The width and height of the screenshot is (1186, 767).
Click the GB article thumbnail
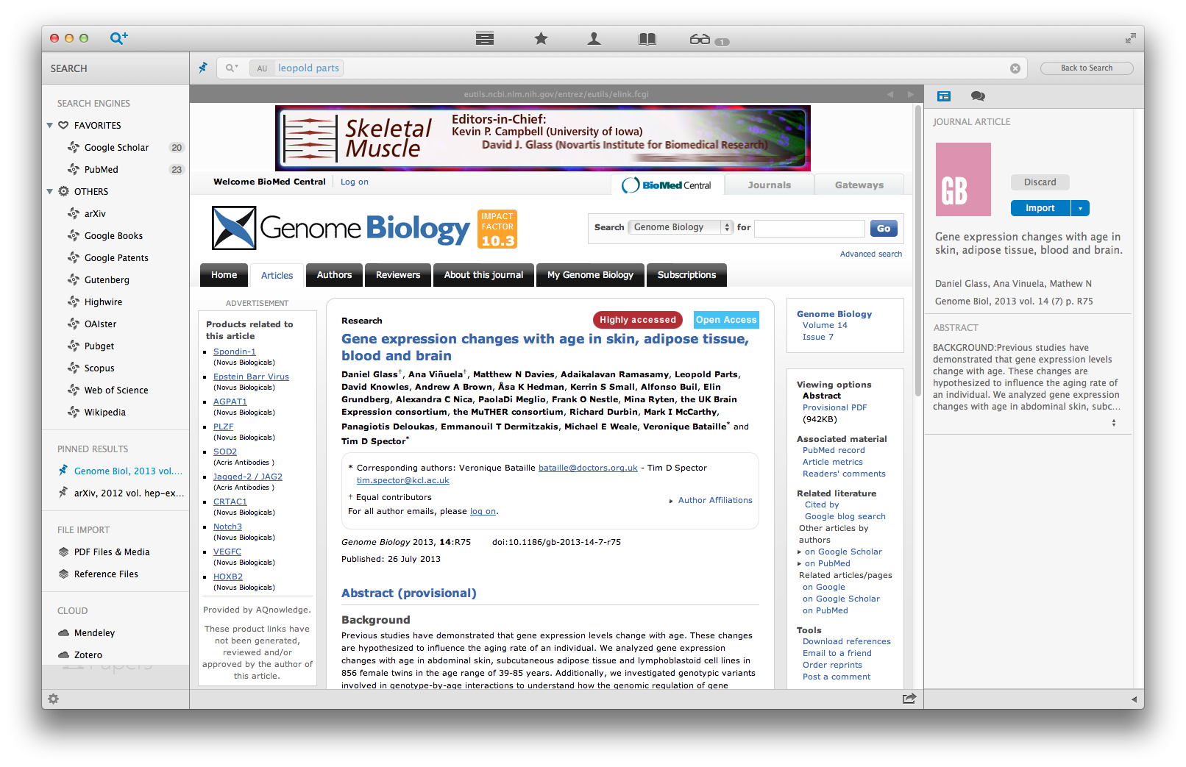click(963, 179)
